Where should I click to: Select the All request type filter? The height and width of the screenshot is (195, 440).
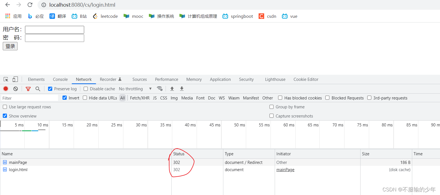(122, 98)
